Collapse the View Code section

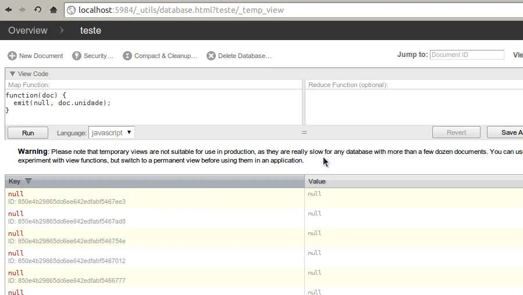click(12, 74)
